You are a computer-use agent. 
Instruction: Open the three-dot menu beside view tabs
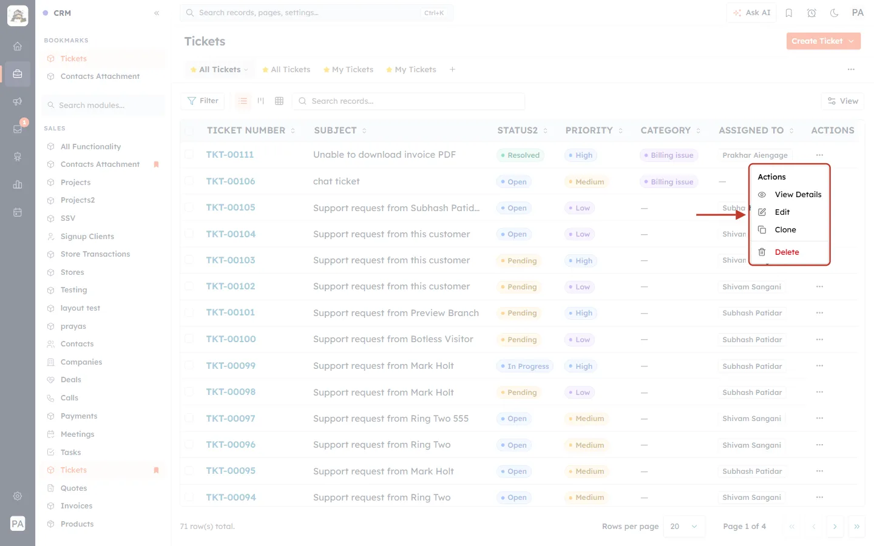[851, 69]
